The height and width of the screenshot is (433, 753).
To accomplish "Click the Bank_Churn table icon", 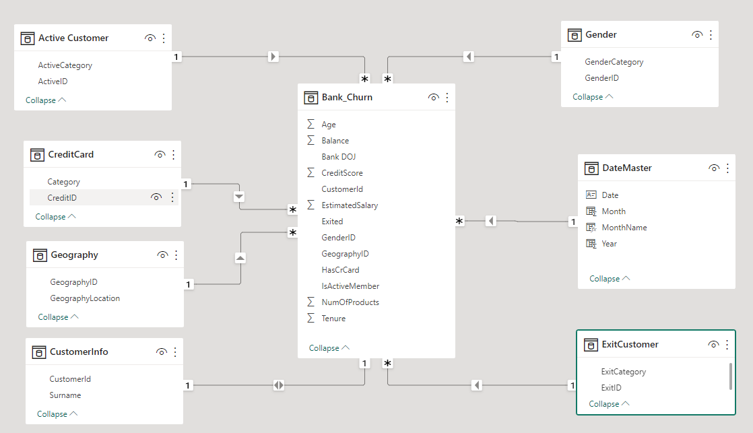I will coord(310,98).
